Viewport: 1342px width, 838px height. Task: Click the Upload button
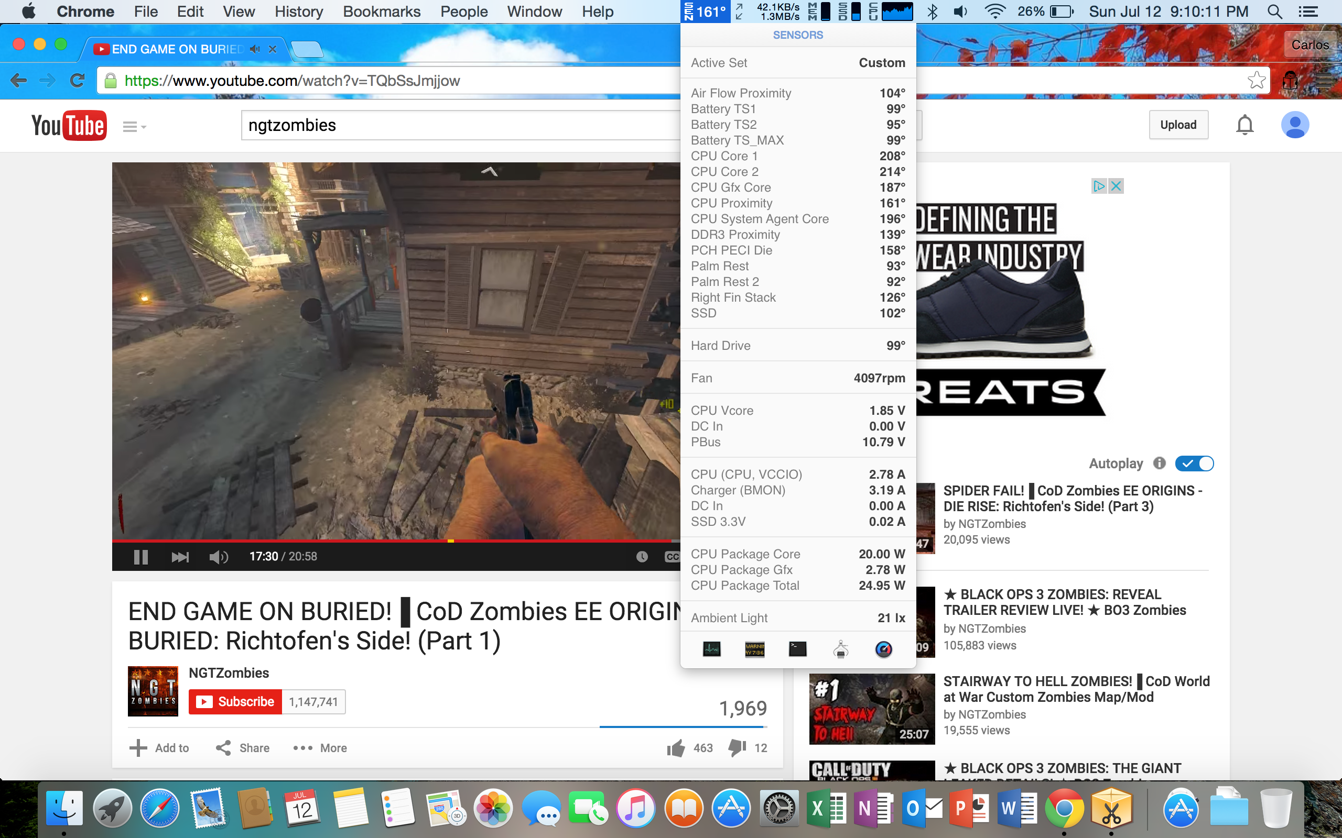[x=1178, y=125]
